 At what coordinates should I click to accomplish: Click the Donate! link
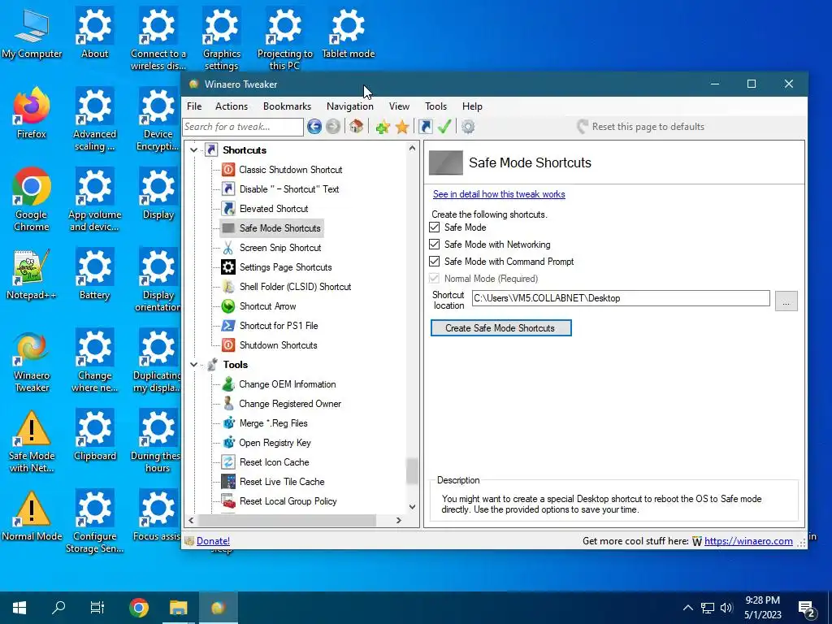click(213, 540)
